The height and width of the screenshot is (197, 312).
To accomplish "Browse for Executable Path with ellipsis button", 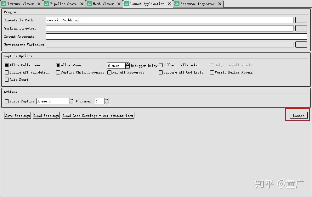I will pos(301,20).
